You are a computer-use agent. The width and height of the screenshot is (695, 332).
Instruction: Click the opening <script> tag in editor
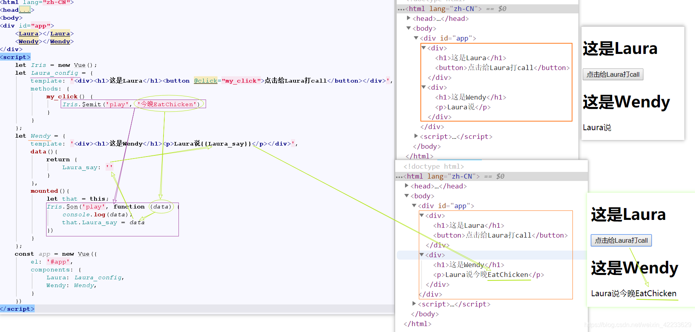coord(15,57)
